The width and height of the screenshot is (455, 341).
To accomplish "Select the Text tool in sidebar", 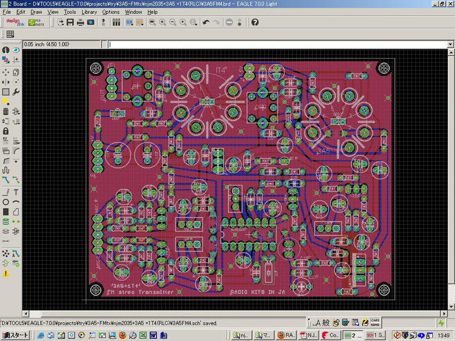I will (16, 192).
